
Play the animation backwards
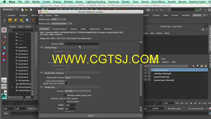(x=191, y=103)
